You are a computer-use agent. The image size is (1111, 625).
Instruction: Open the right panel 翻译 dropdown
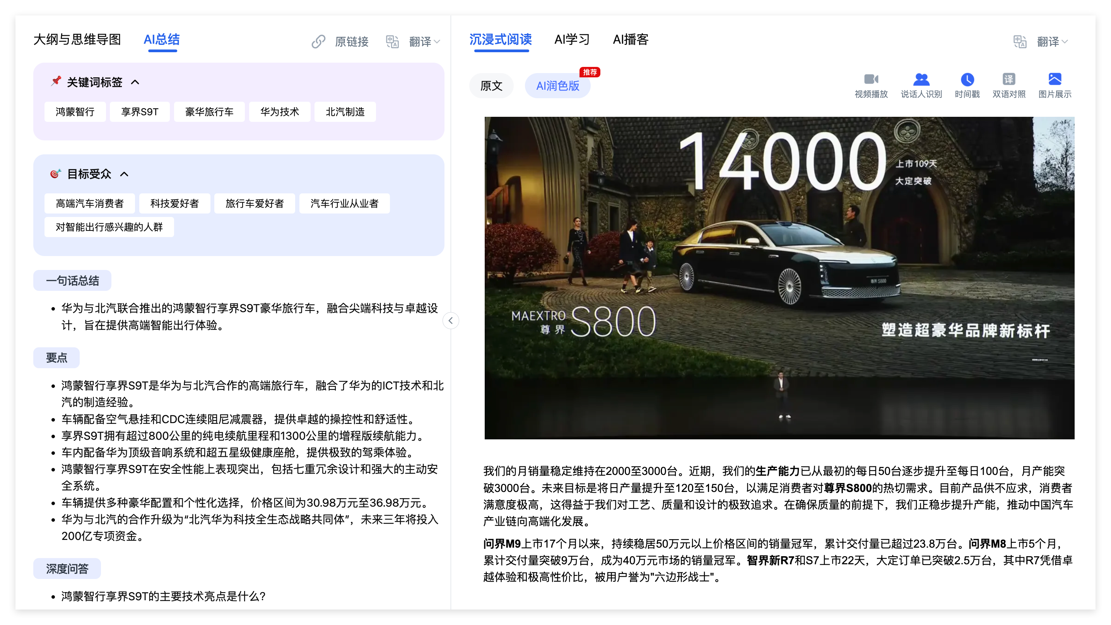pyautogui.click(x=1052, y=42)
